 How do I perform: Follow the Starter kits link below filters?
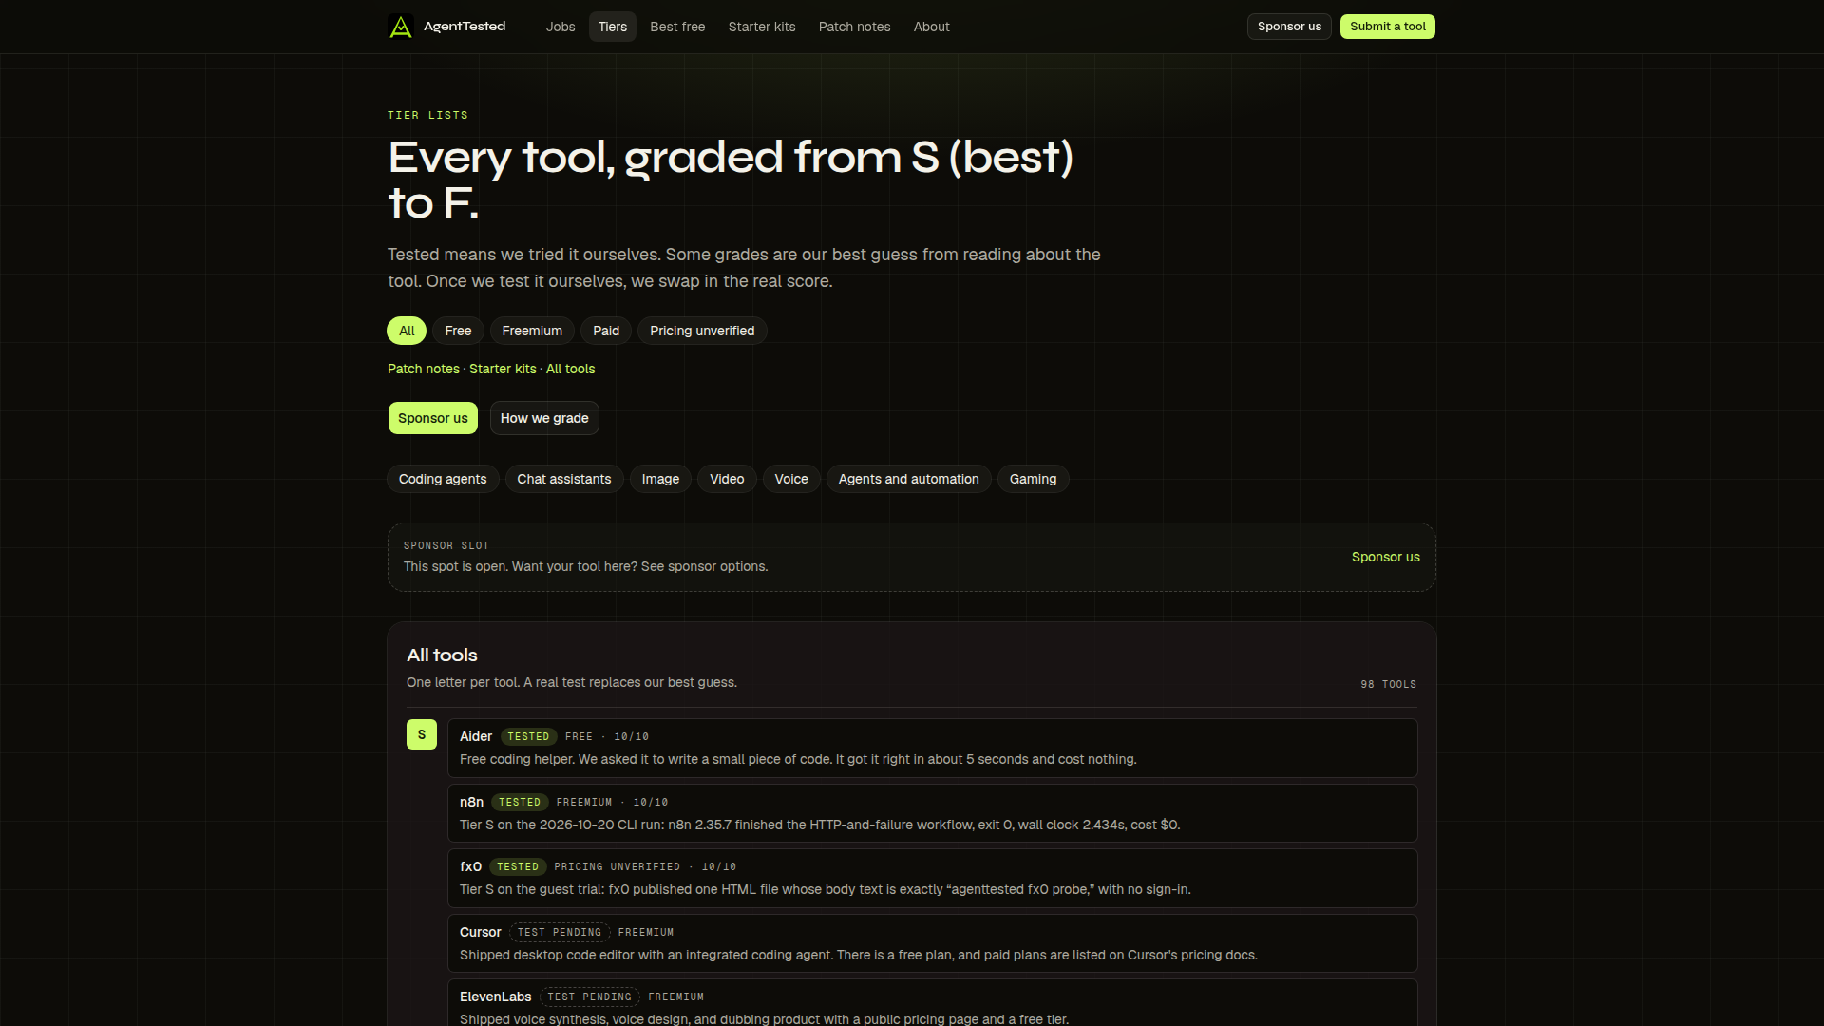[x=503, y=369]
